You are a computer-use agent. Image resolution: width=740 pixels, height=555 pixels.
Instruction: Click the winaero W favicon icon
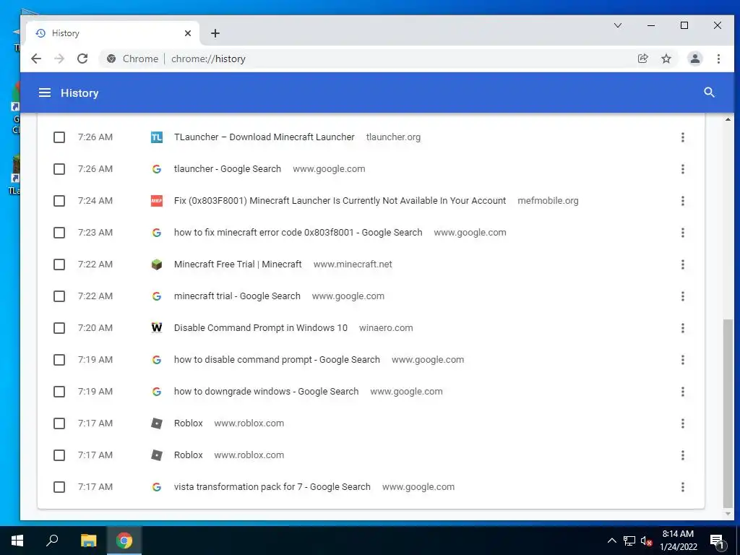(x=157, y=328)
